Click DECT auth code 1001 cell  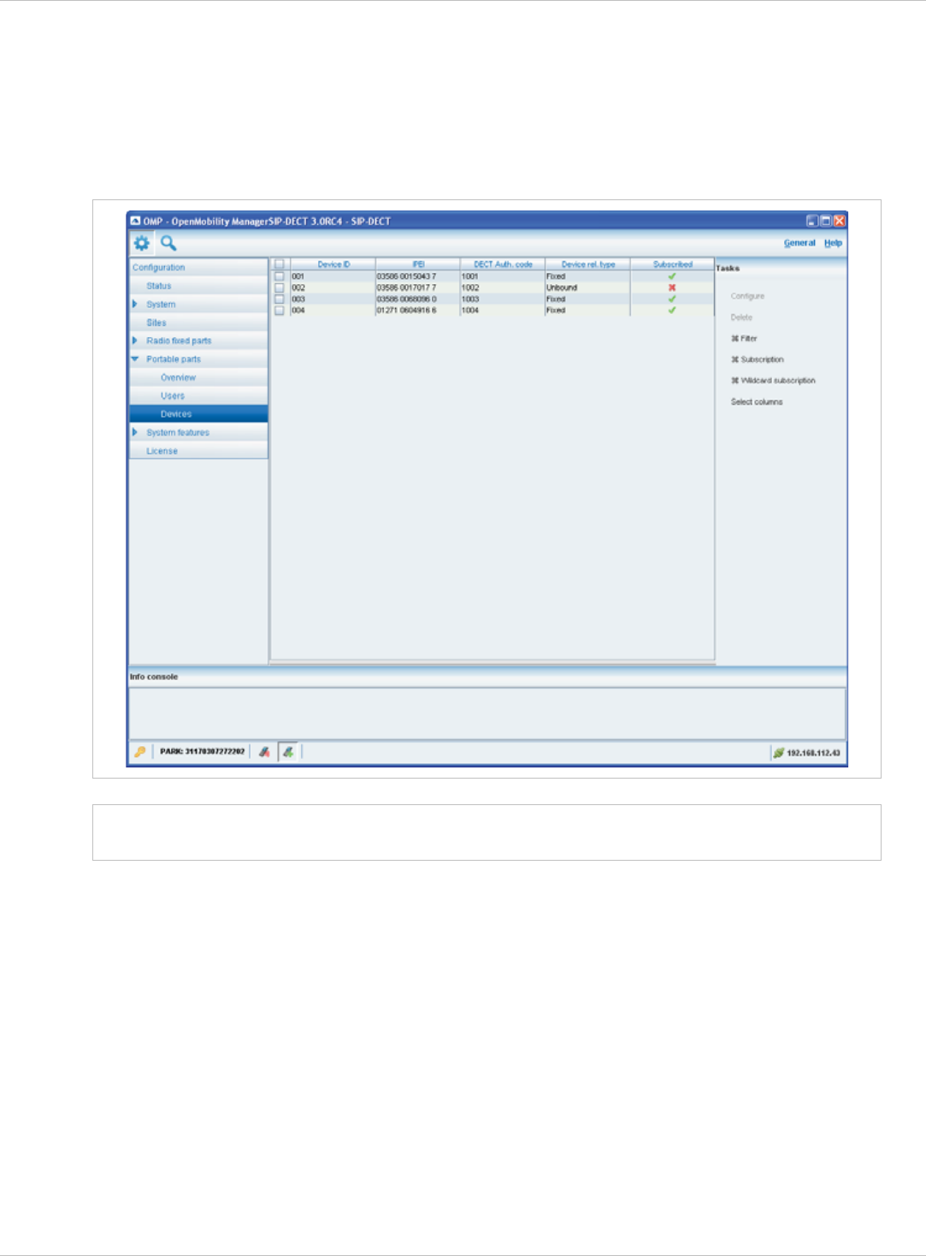pos(503,276)
